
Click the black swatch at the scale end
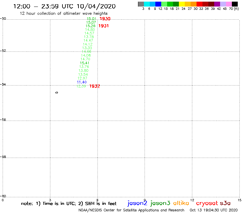pyautogui.click(x=234, y=4)
